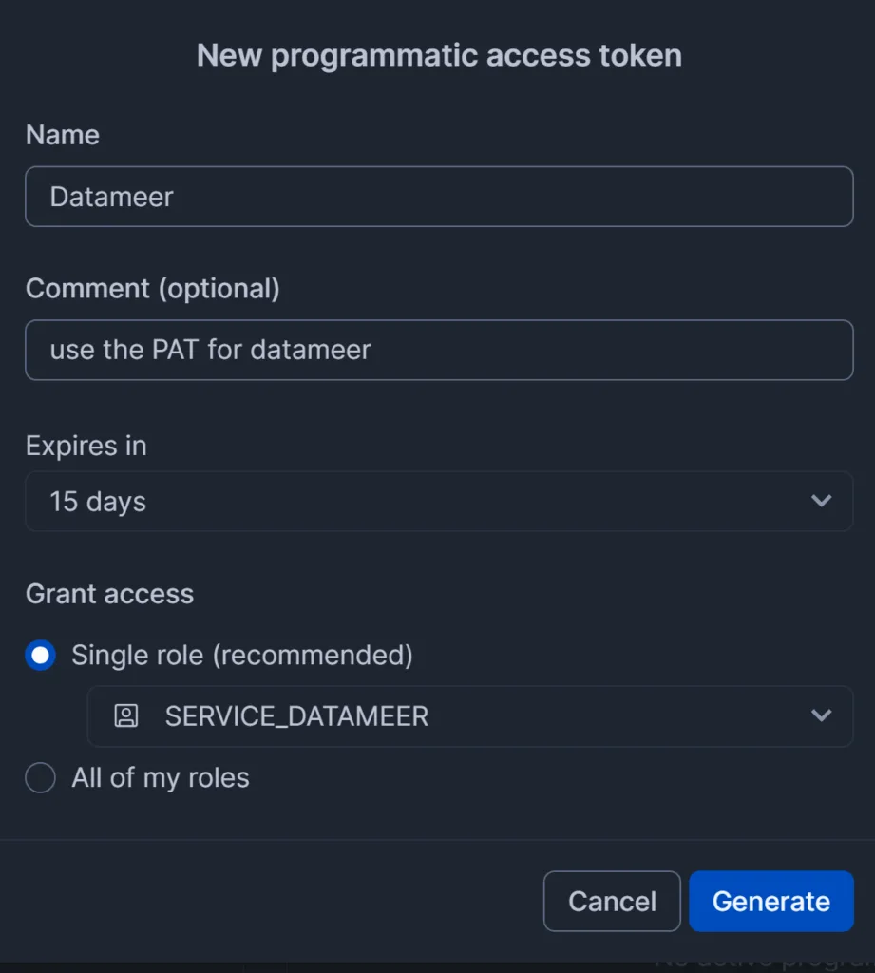This screenshot has width=875, height=973.
Task: Click the chevron arrow in the expiry dropdown
Action: coord(821,501)
